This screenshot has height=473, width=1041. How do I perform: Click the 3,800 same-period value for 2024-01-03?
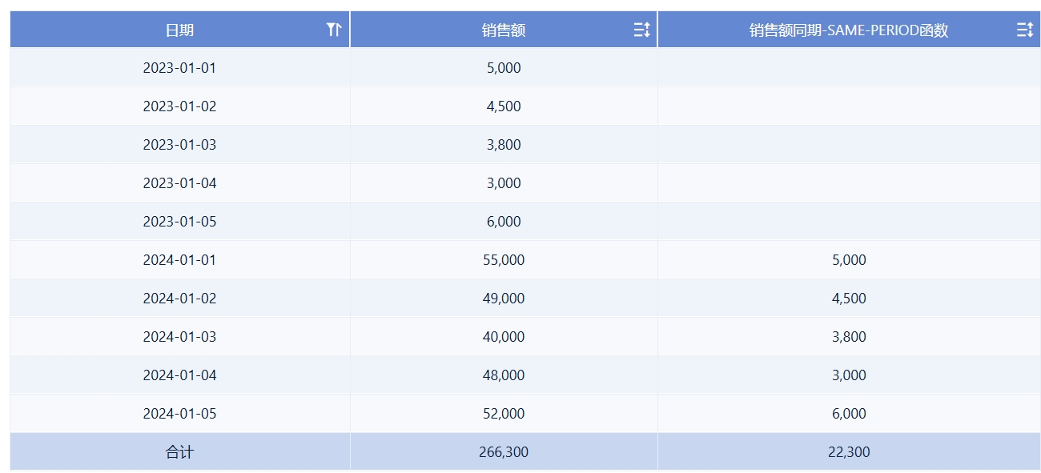tap(849, 337)
